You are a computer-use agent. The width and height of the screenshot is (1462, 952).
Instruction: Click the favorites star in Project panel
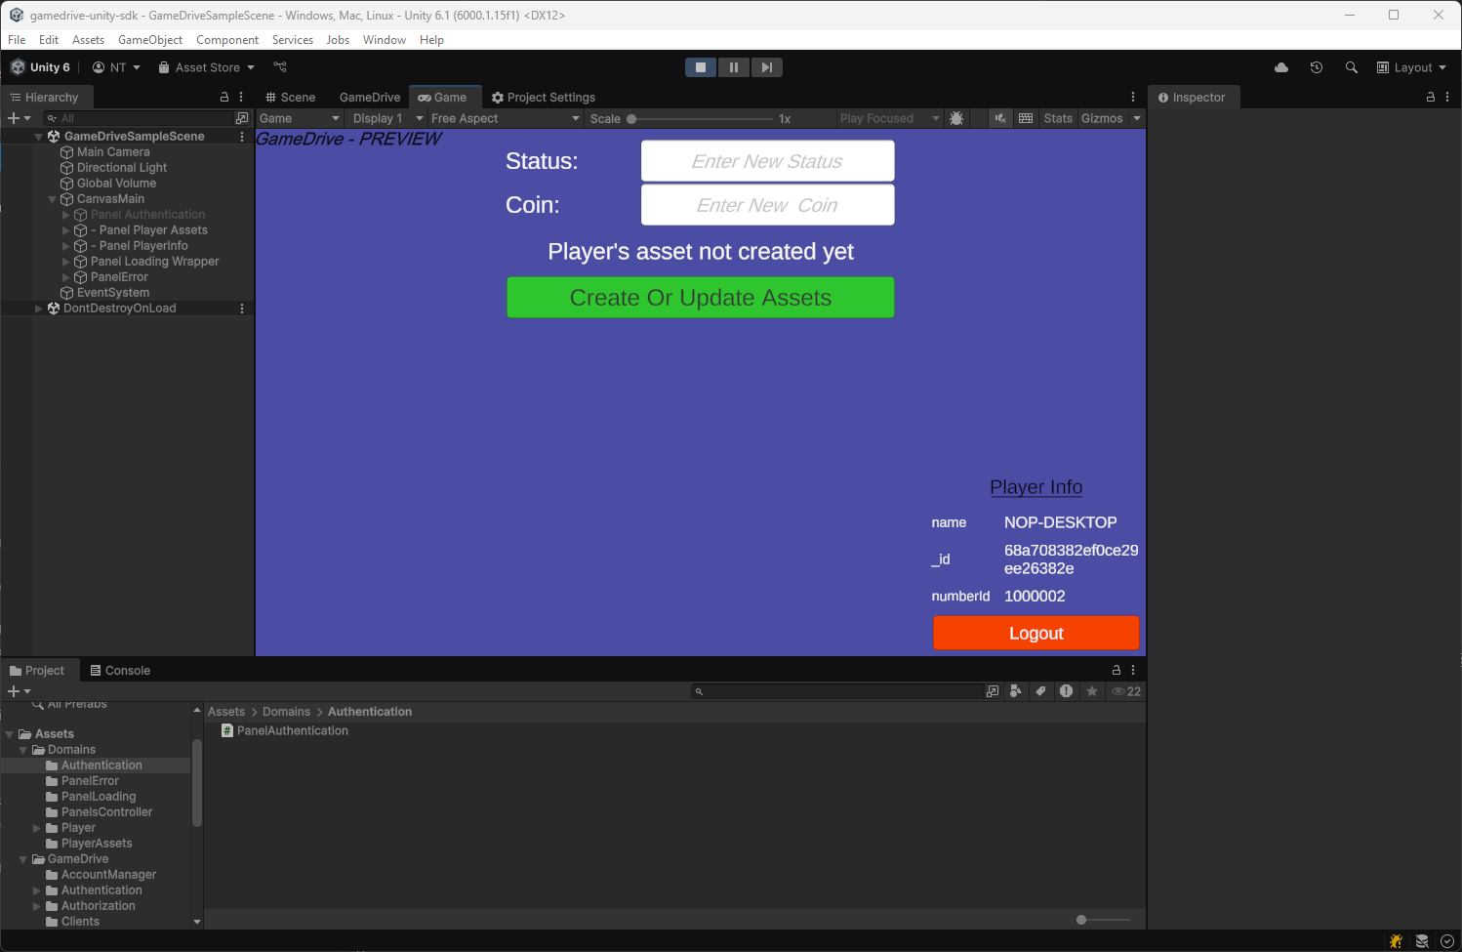pyautogui.click(x=1092, y=691)
